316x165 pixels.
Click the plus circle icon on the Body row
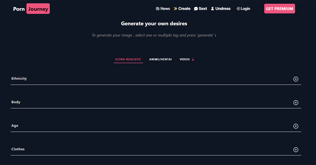[x=296, y=103]
